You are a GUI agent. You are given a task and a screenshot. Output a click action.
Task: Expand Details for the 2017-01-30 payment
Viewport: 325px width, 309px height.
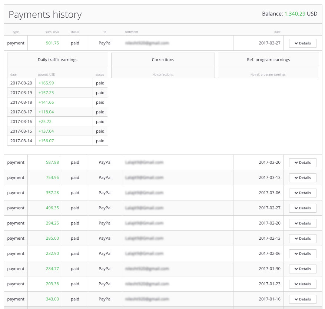pyautogui.click(x=303, y=269)
